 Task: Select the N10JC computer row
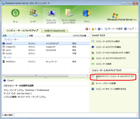click(x=45, y=54)
